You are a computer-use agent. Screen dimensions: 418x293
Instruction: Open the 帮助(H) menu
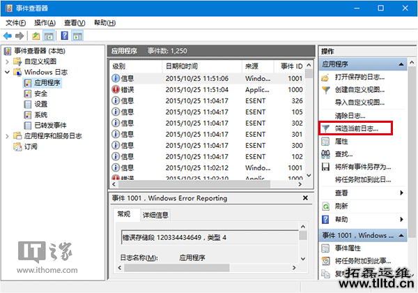[104, 23]
